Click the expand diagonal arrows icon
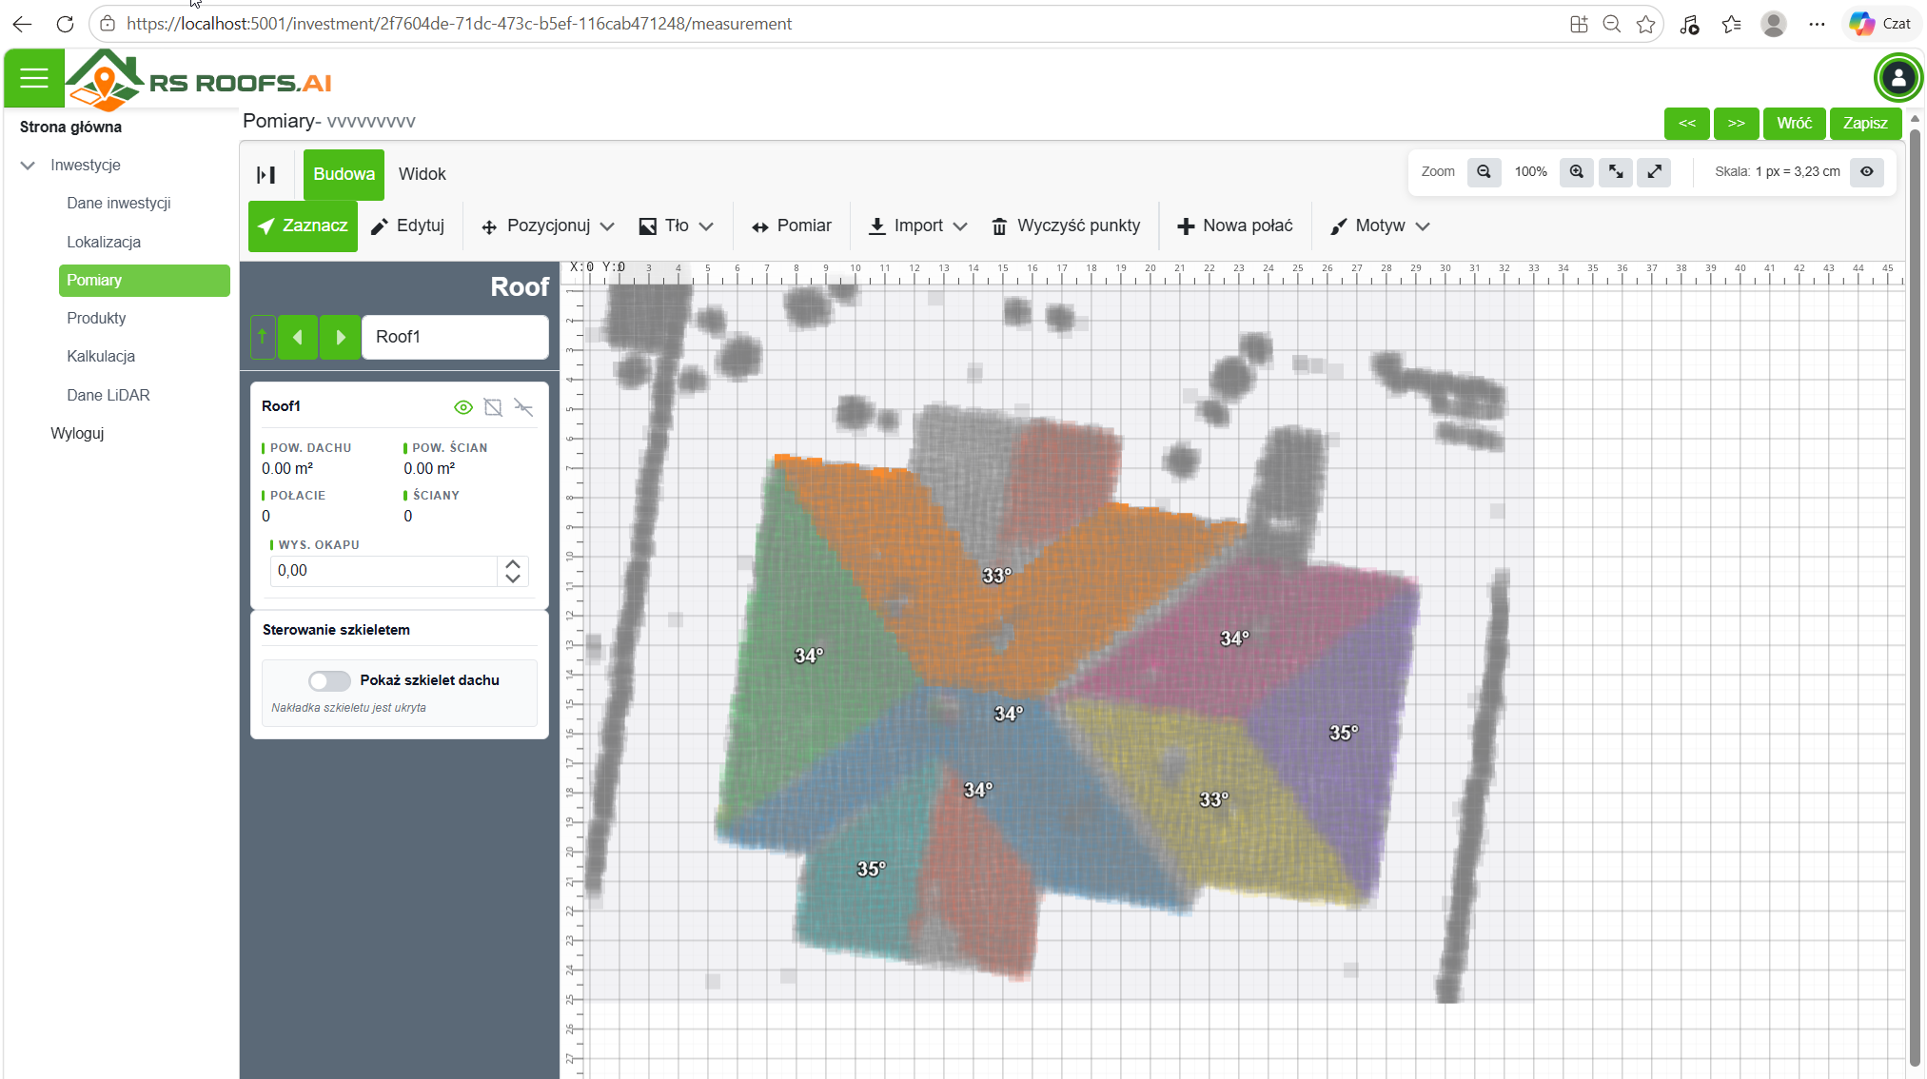Screen dimensions: 1927x1079 (x=1655, y=172)
